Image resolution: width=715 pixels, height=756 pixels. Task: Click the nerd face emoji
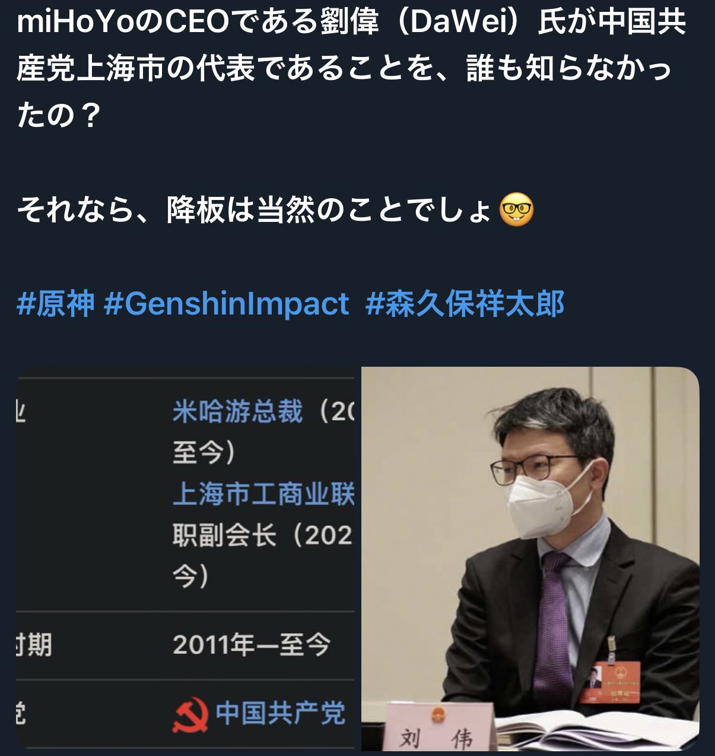pyautogui.click(x=517, y=211)
